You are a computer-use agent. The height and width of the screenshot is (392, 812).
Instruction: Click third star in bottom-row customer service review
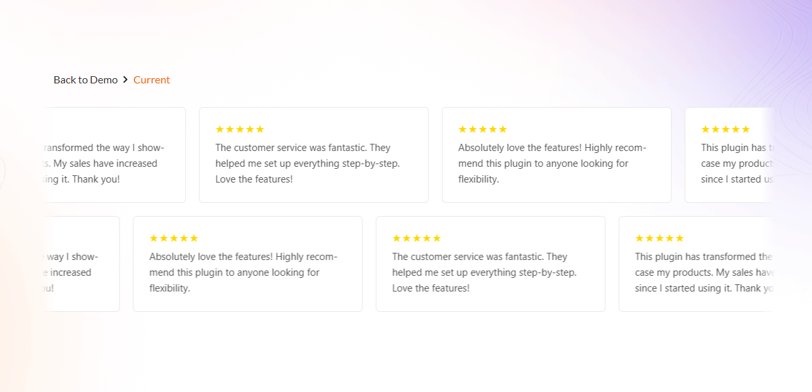[x=417, y=238]
